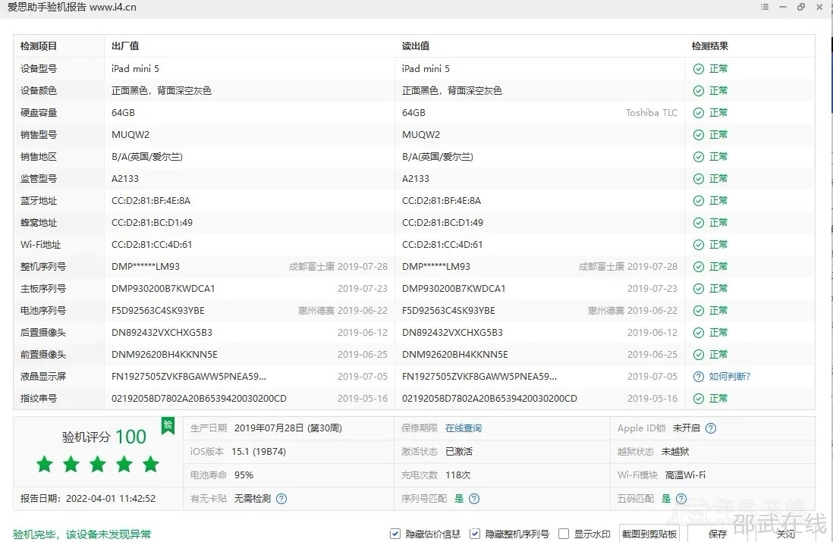Enable 显示水印 checkbox
This screenshot has width=833, height=542.
[564, 534]
